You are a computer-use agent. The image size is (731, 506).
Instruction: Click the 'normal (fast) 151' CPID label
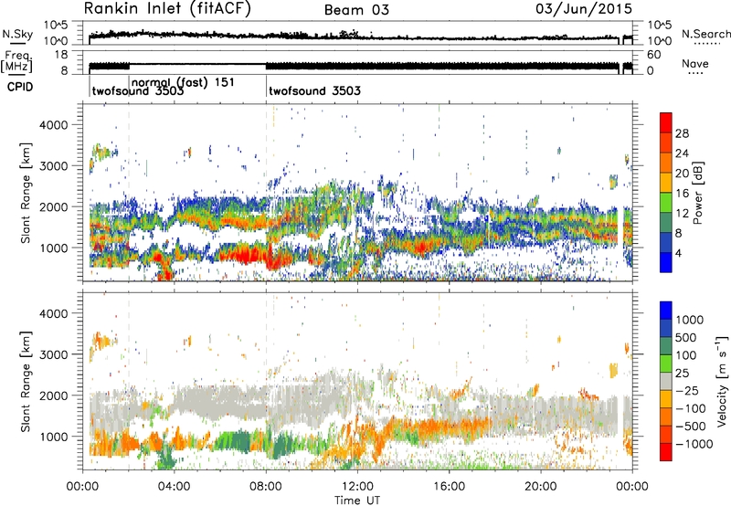[183, 82]
